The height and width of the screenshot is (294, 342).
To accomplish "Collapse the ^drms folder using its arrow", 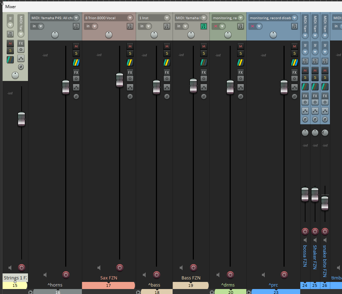I will [x=212, y=292].
